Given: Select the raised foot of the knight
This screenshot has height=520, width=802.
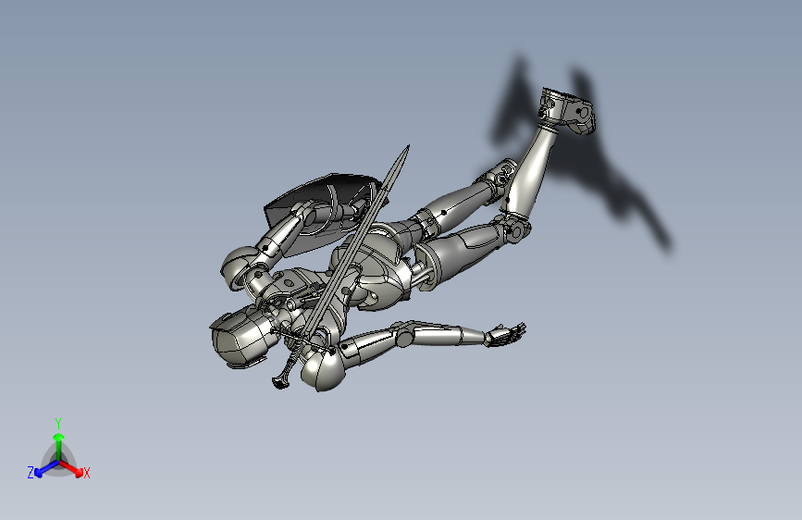Looking at the screenshot, I should click(566, 110).
